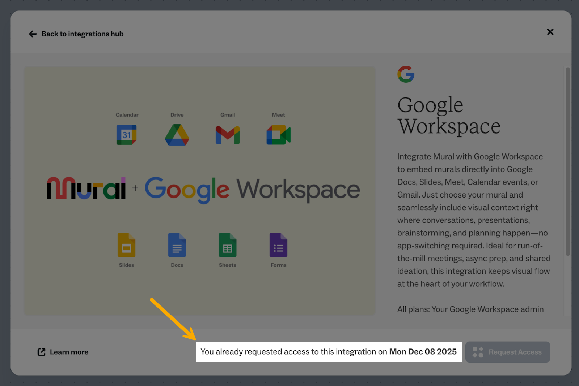
Task: Click the Learn more external link icon
Action: pyautogui.click(x=42, y=352)
